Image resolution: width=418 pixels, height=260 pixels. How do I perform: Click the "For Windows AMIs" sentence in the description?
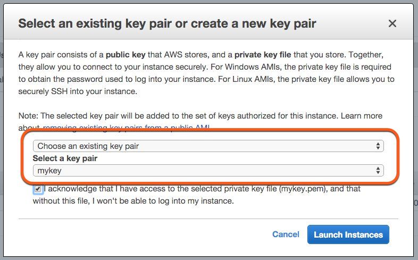click(x=298, y=67)
